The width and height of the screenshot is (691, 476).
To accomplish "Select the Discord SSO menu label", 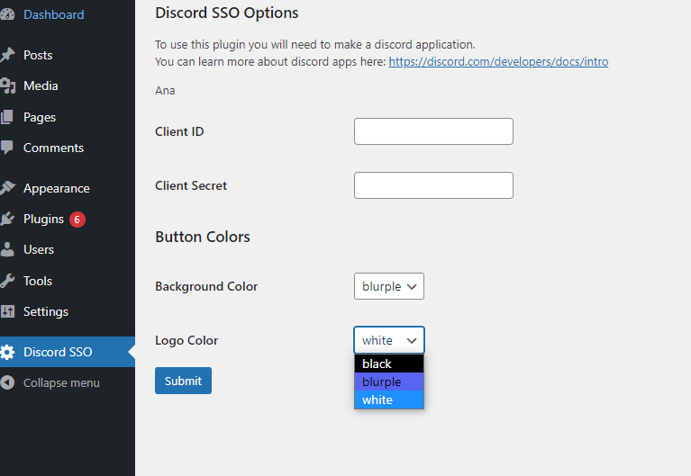I will pyautogui.click(x=58, y=352).
